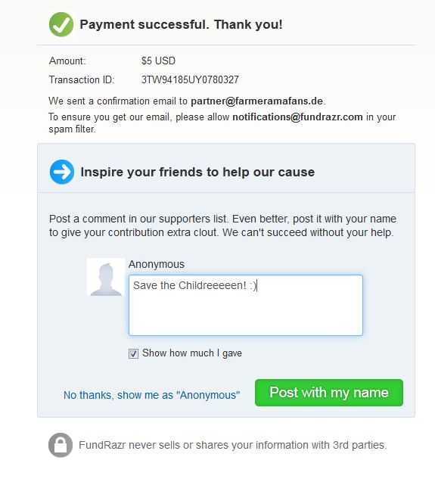
Task: Click the Payment successful heading text
Action: coord(181,24)
